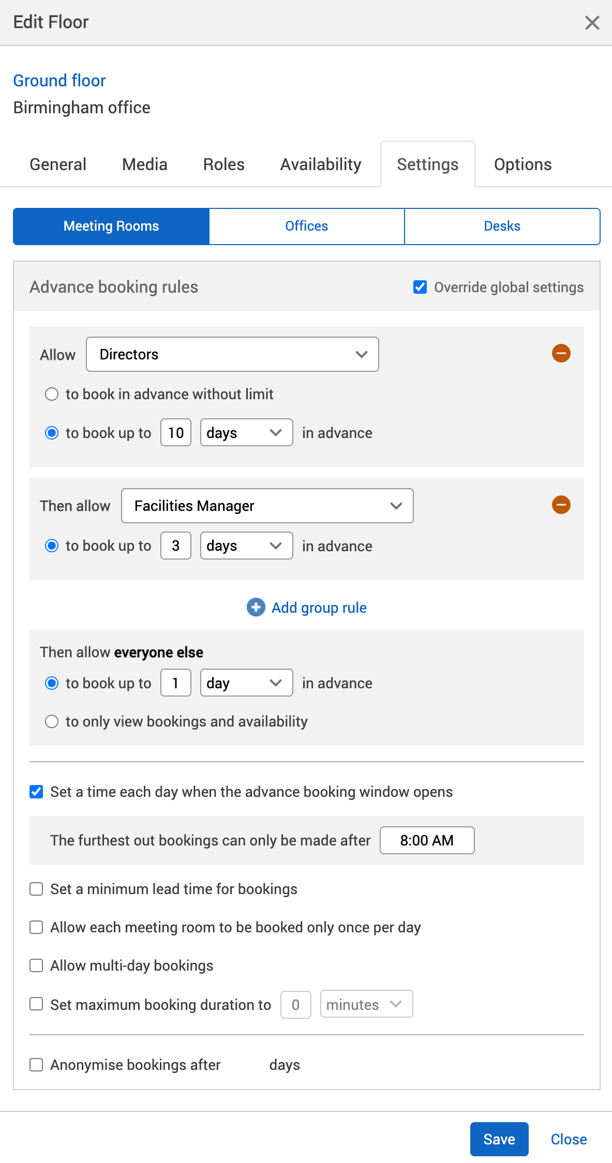Enable a minimum lead time for bookings
The image size is (612, 1163).
tap(36, 889)
